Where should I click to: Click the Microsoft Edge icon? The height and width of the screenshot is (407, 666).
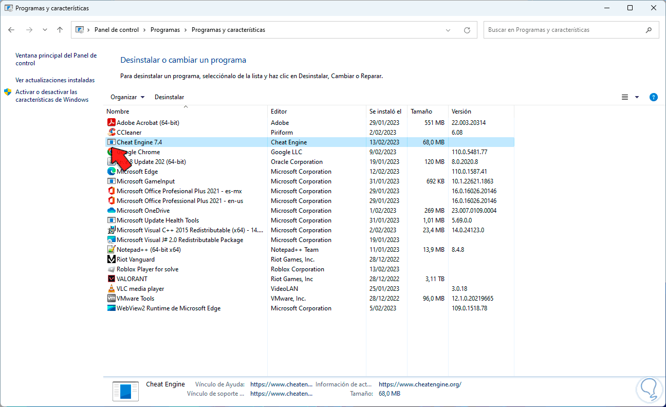(x=111, y=172)
